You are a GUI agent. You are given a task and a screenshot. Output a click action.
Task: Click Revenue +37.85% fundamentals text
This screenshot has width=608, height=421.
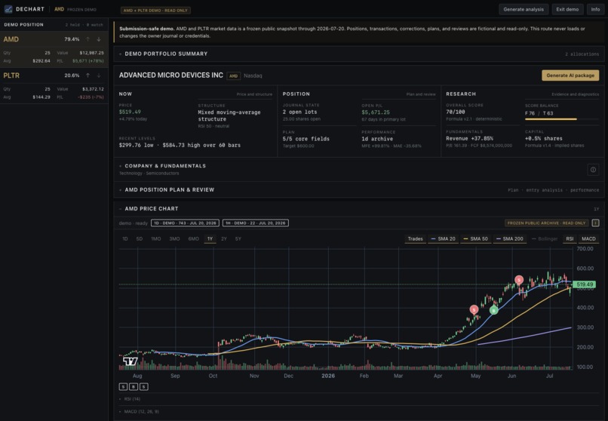coord(469,138)
